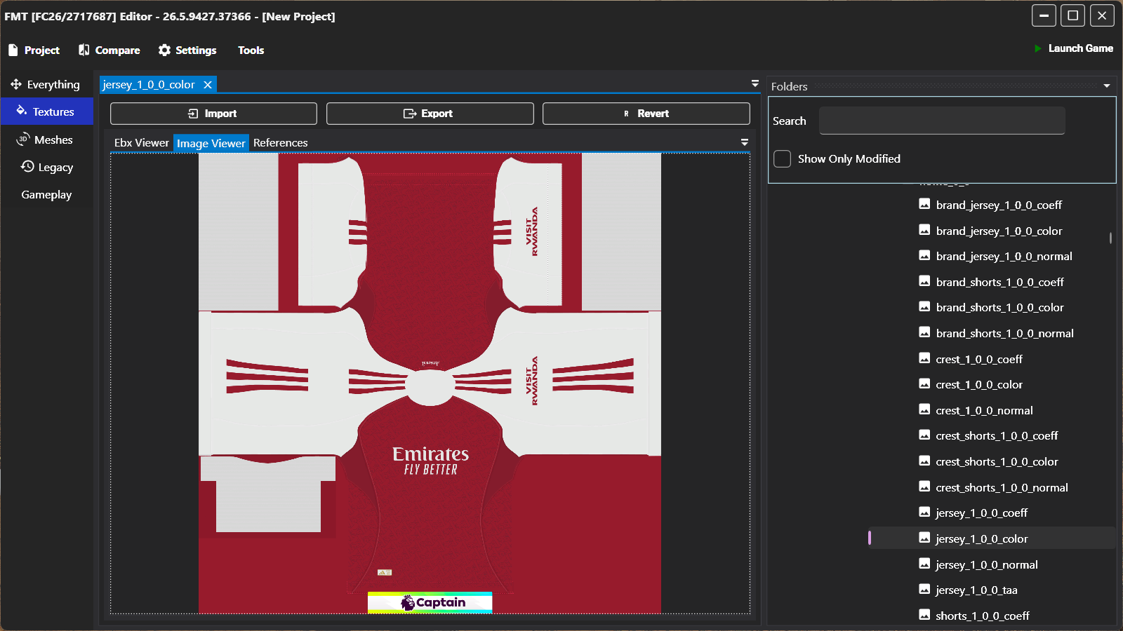Select crest_1_0_0_color in the tree
The image size is (1123, 631).
click(978, 385)
